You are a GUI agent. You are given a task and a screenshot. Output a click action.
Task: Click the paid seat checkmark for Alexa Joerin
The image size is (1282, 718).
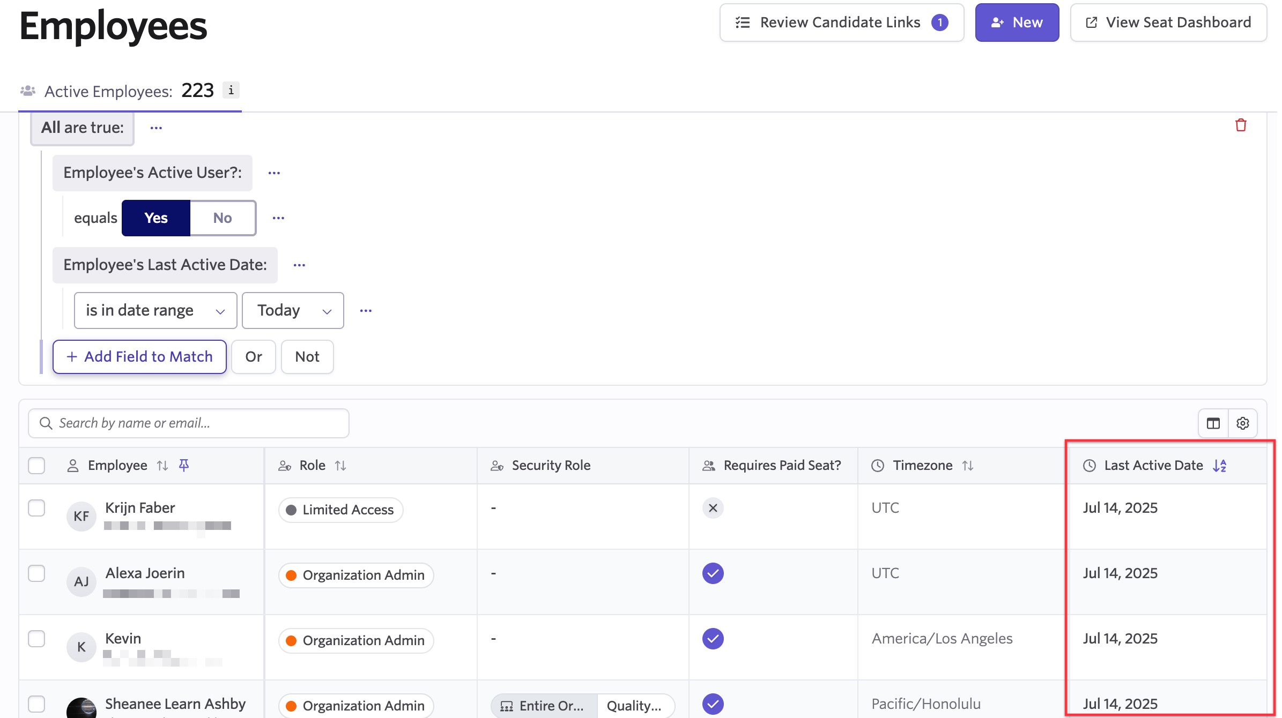coord(713,573)
